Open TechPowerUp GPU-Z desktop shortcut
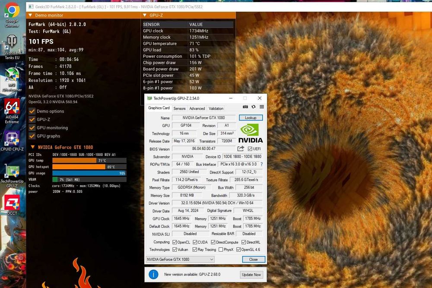The height and width of the screenshot is (288, 432). coord(12,176)
